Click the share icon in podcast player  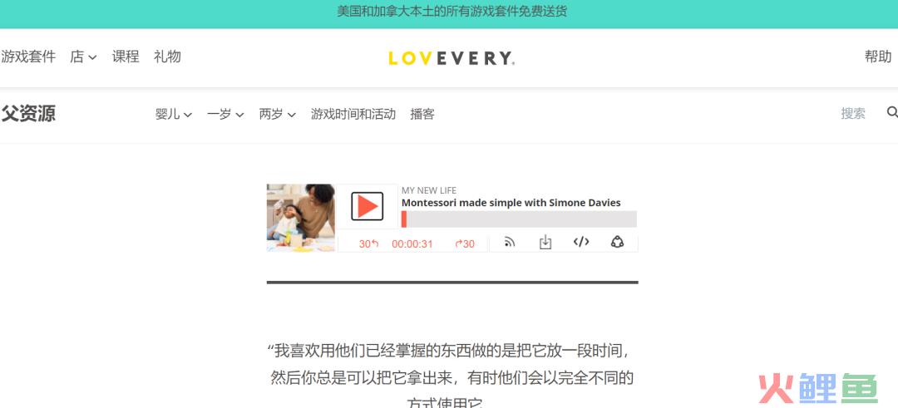[x=617, y=242]
